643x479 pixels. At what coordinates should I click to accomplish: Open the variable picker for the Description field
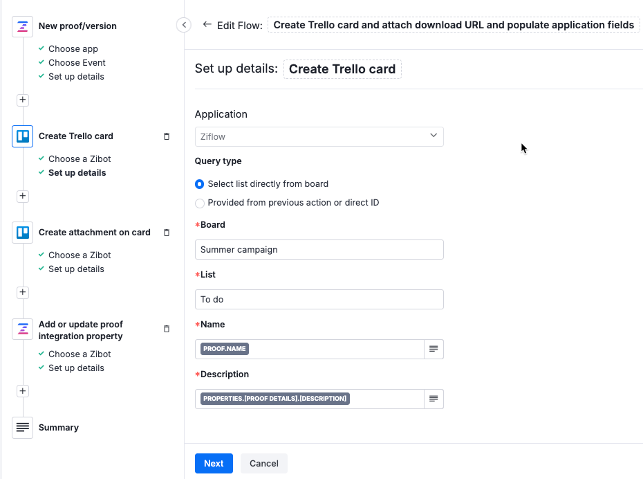tap(434, 399)
